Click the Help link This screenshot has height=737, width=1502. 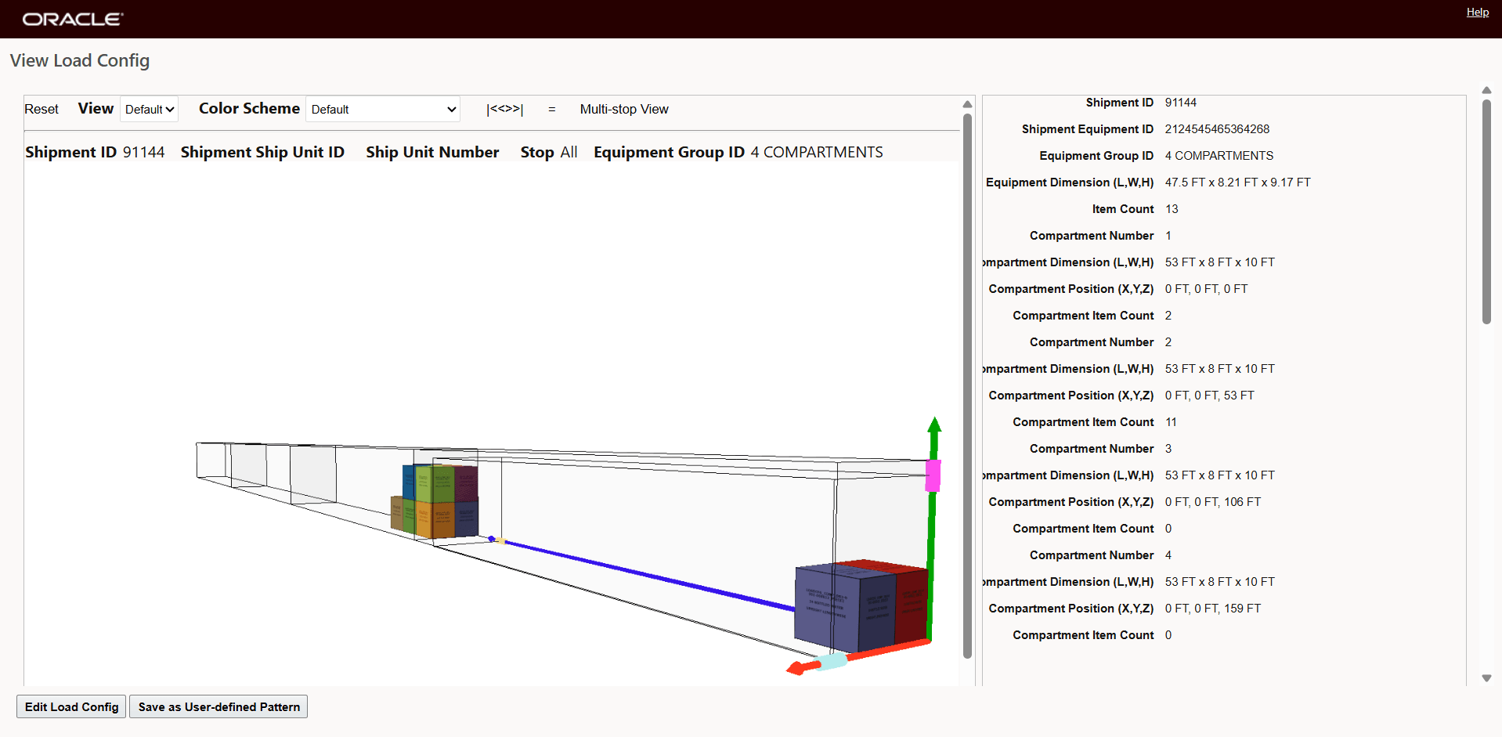click(x=1478, y=12)
